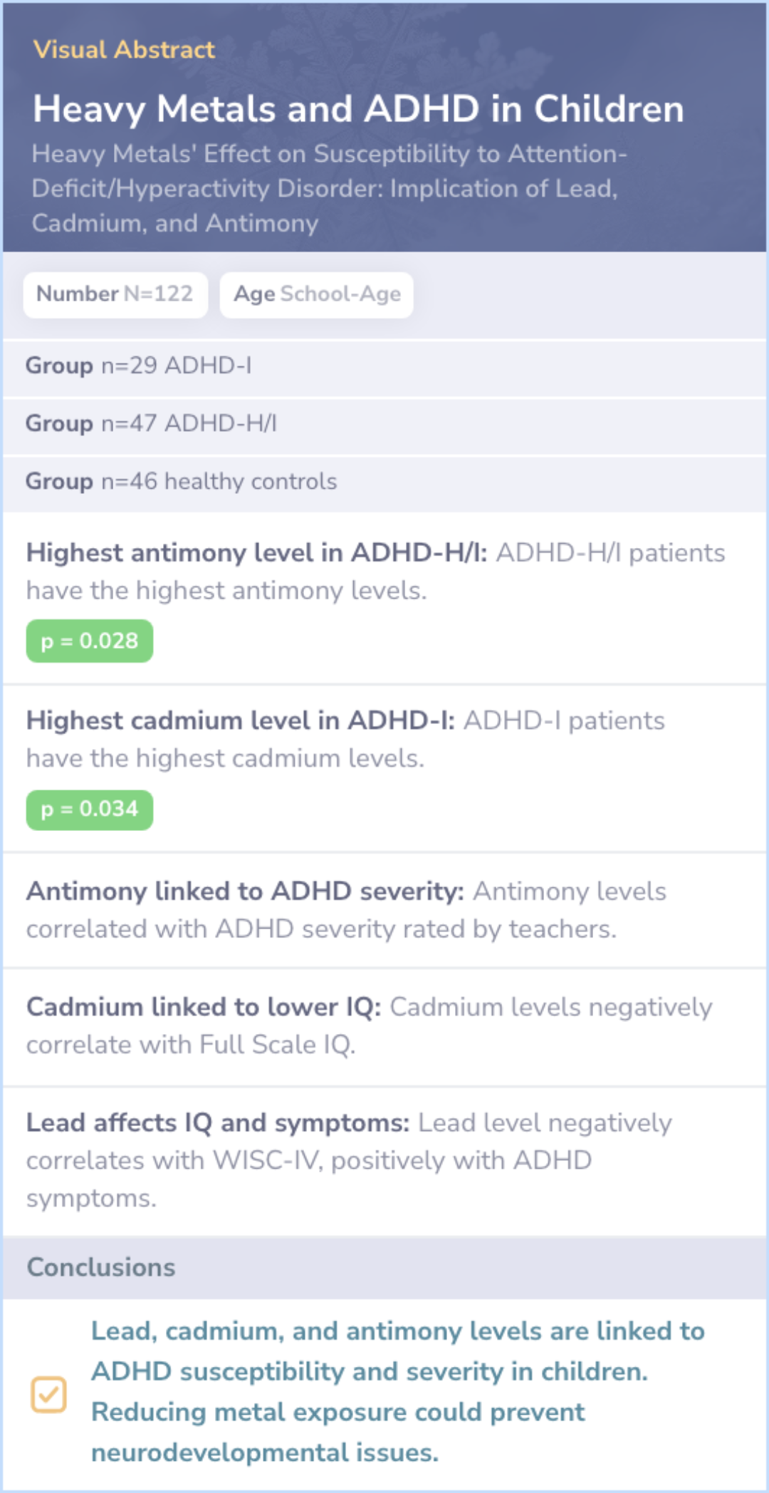Click the p = 0.034 green badge

click(x=90, y=809)
